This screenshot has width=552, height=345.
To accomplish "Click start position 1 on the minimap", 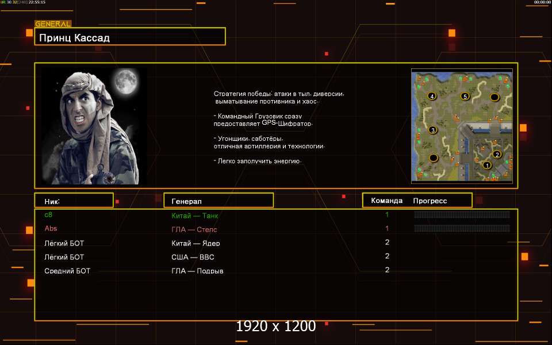I will [x=488, y=166].
